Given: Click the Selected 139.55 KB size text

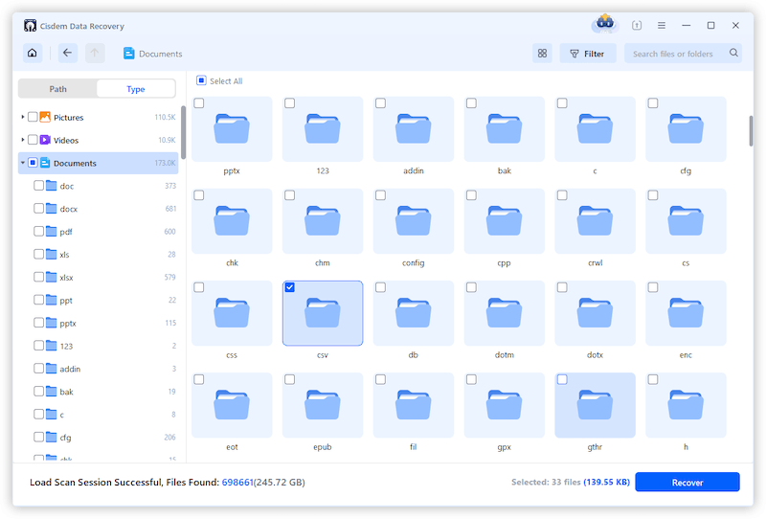Looking at the screenshot, I should click(606, 482).
